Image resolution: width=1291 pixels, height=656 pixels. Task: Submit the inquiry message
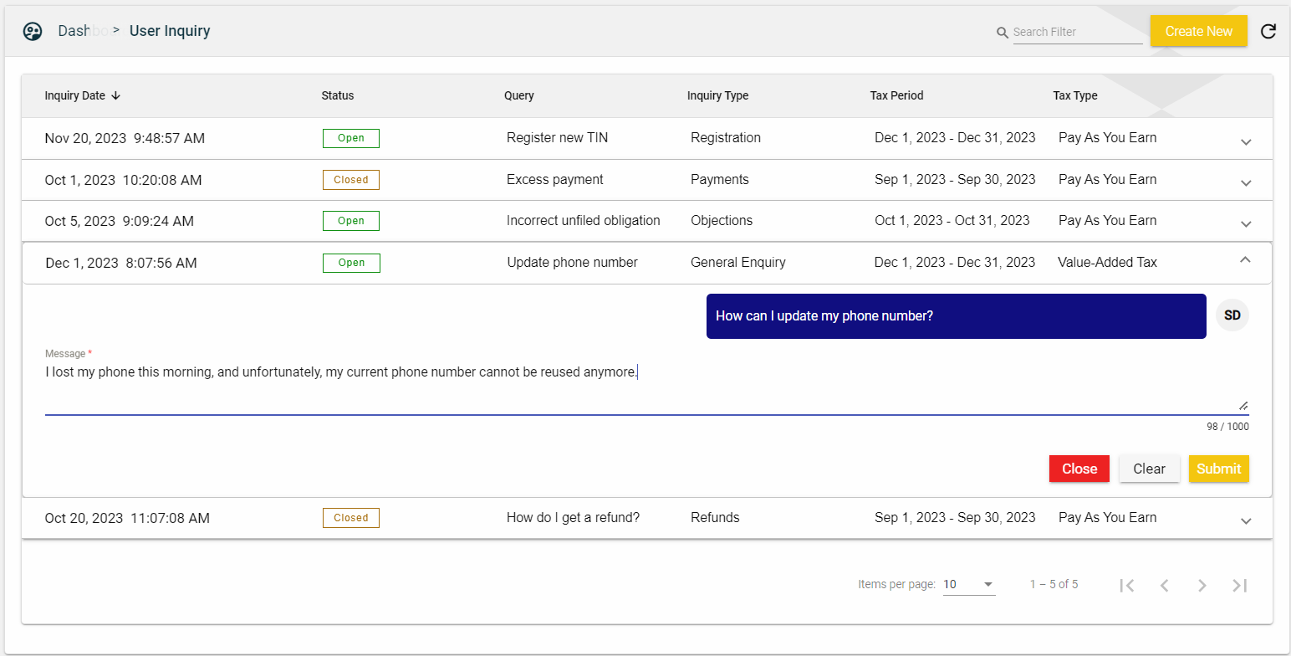(x=1218, y=469)
